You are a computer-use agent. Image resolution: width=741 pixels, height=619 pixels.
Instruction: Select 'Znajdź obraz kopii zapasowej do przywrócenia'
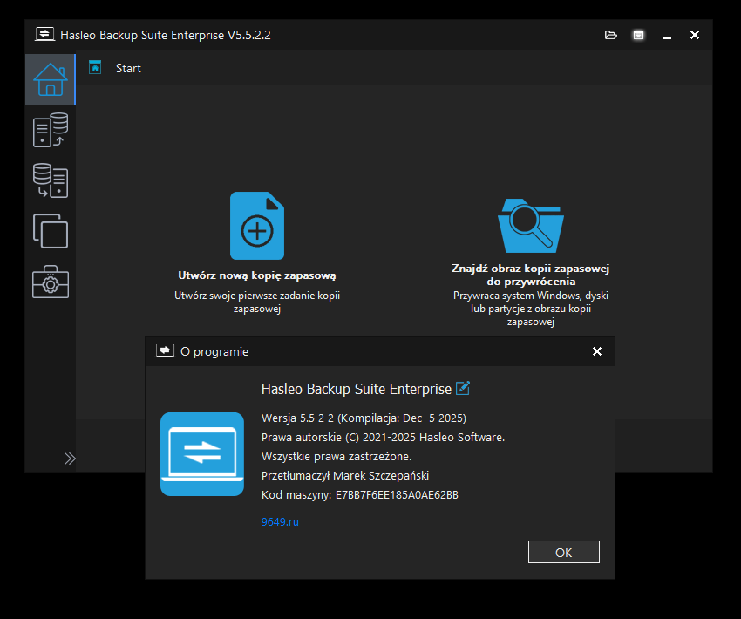click(x=531, y=275)
